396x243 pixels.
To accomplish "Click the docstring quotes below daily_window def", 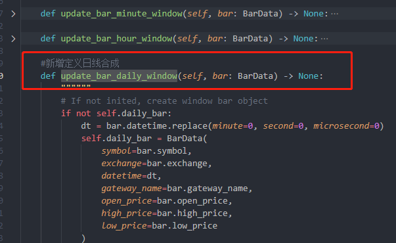I will pyautogui.click(x=76, y=87).
